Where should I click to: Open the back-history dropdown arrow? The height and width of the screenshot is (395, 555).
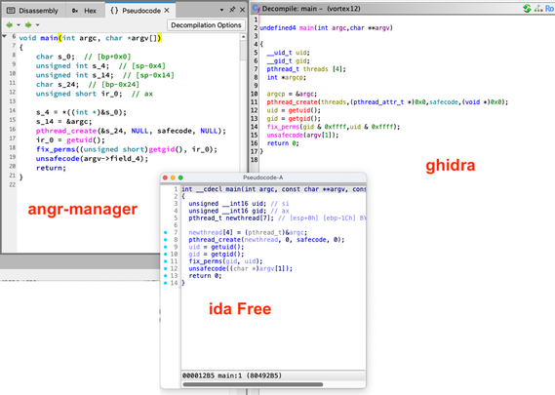click(x=19, y=24)
